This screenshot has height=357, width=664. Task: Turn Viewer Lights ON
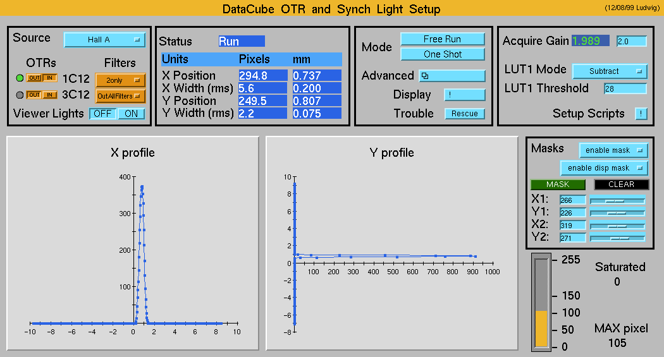pos(131,114)
